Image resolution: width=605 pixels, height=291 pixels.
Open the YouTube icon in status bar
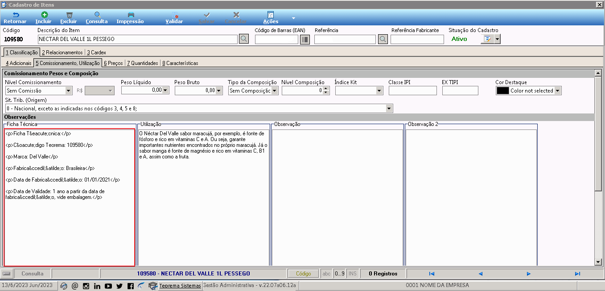pyautogui.click(x=108, y=286)
